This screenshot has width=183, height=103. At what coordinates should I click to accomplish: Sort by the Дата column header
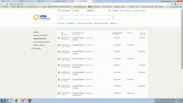tap(63, 33)
